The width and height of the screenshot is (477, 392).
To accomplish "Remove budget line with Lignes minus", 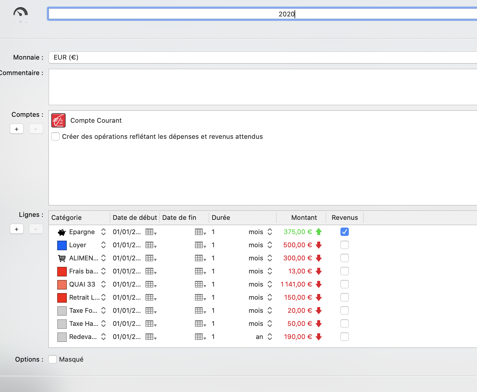I will click(36, 229).
